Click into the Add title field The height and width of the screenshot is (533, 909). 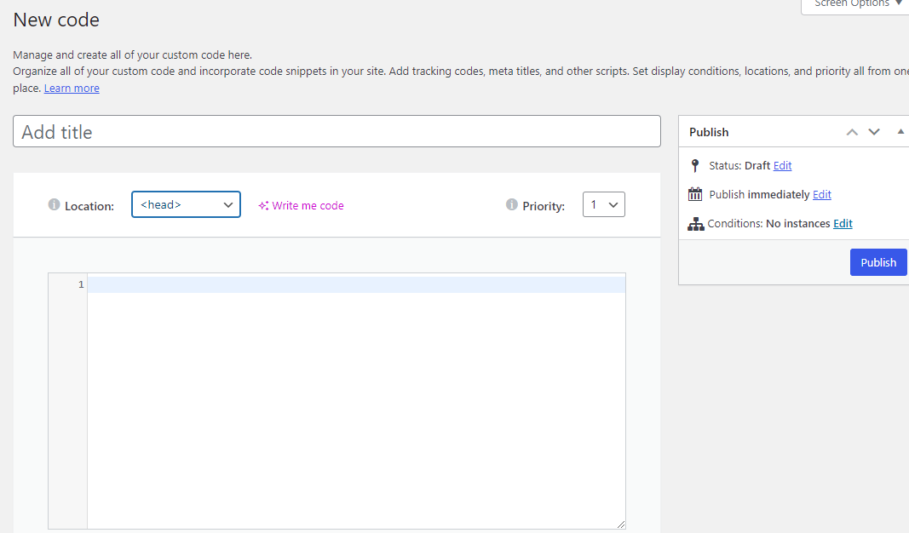tap(337, 131)
